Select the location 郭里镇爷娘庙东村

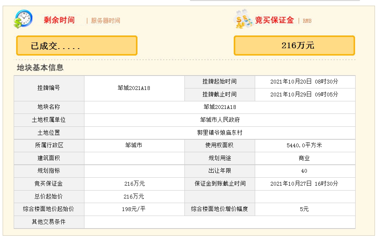point(220,133)
